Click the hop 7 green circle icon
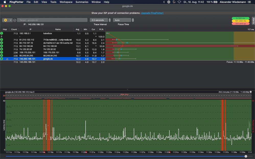 pyautogui.click(x=2, y=52)
